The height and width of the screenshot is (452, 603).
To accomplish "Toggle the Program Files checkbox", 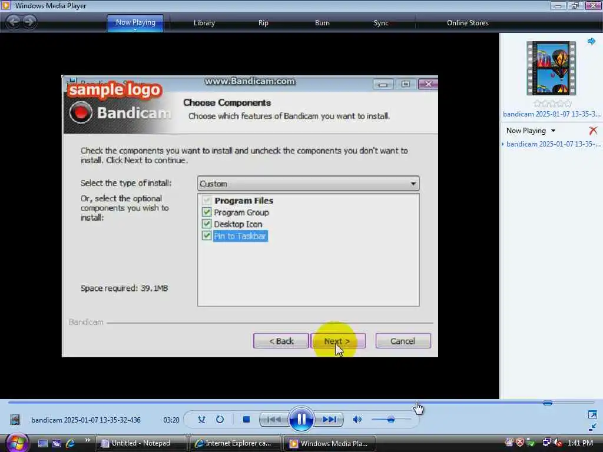I will coord(207,200).
